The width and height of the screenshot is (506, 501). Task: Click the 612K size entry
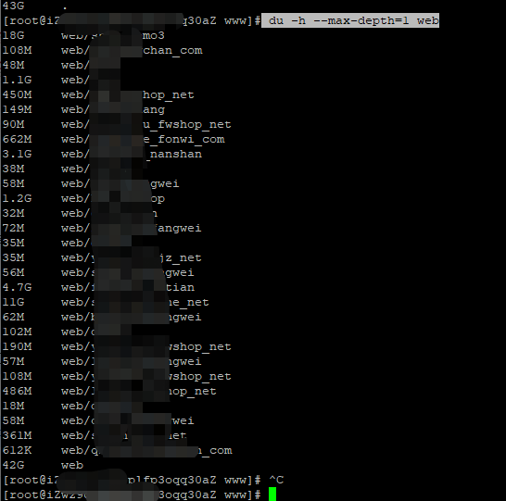(x=17, y=450)
